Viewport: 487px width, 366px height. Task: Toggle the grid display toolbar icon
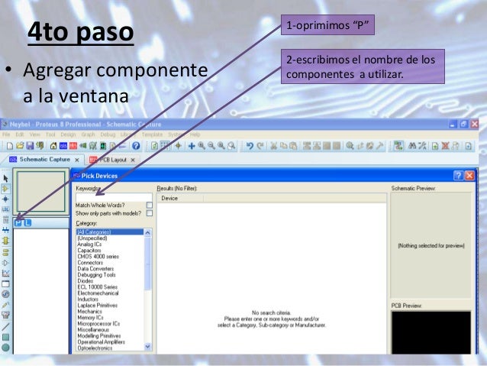[x=165, y=146]
